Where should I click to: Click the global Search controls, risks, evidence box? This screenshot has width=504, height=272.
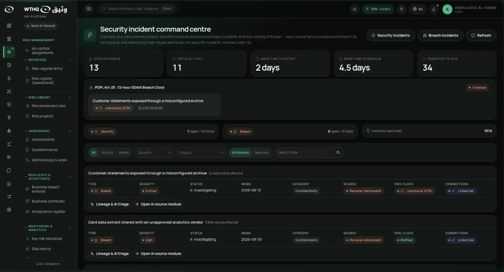(138, 8)
